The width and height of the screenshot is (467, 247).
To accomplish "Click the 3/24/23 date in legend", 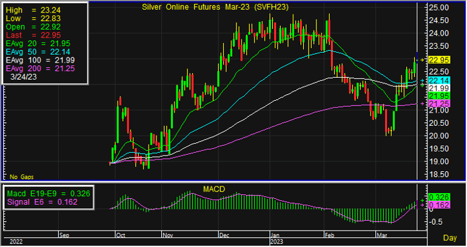I will tap(24, 77).
